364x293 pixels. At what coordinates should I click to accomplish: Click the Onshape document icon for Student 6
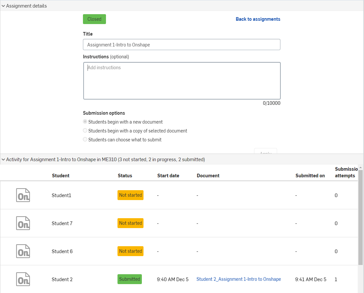(23, 251)
